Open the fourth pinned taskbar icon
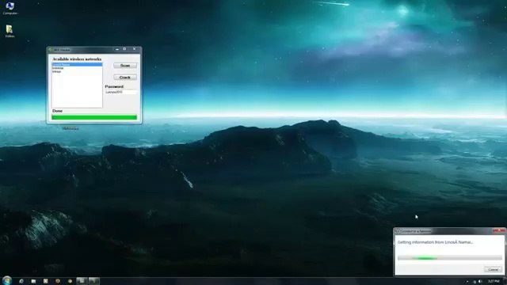Viewport: 507px width, 285px height. point(46,281)
